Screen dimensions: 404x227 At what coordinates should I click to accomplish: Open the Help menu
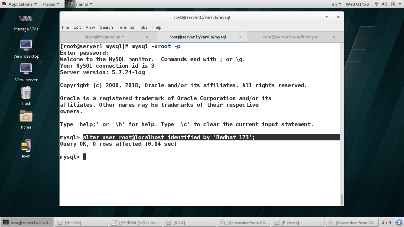pos(157,27)
